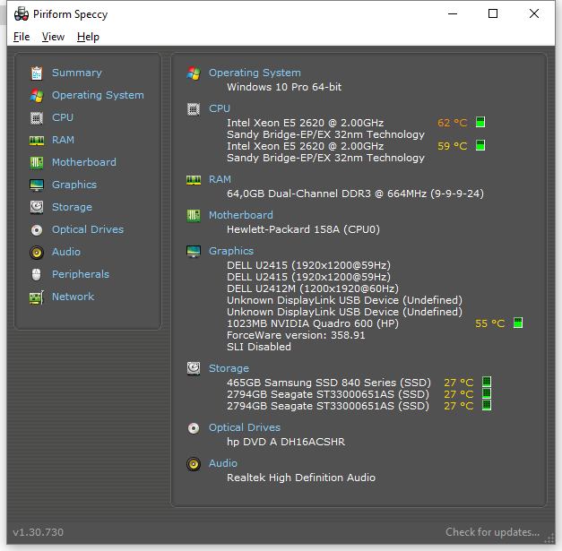Image resolution: width=562 pixels, height=551 pixels.
Task: Click the Audio speaker icon in summary panel
Action: click(194, 464)
